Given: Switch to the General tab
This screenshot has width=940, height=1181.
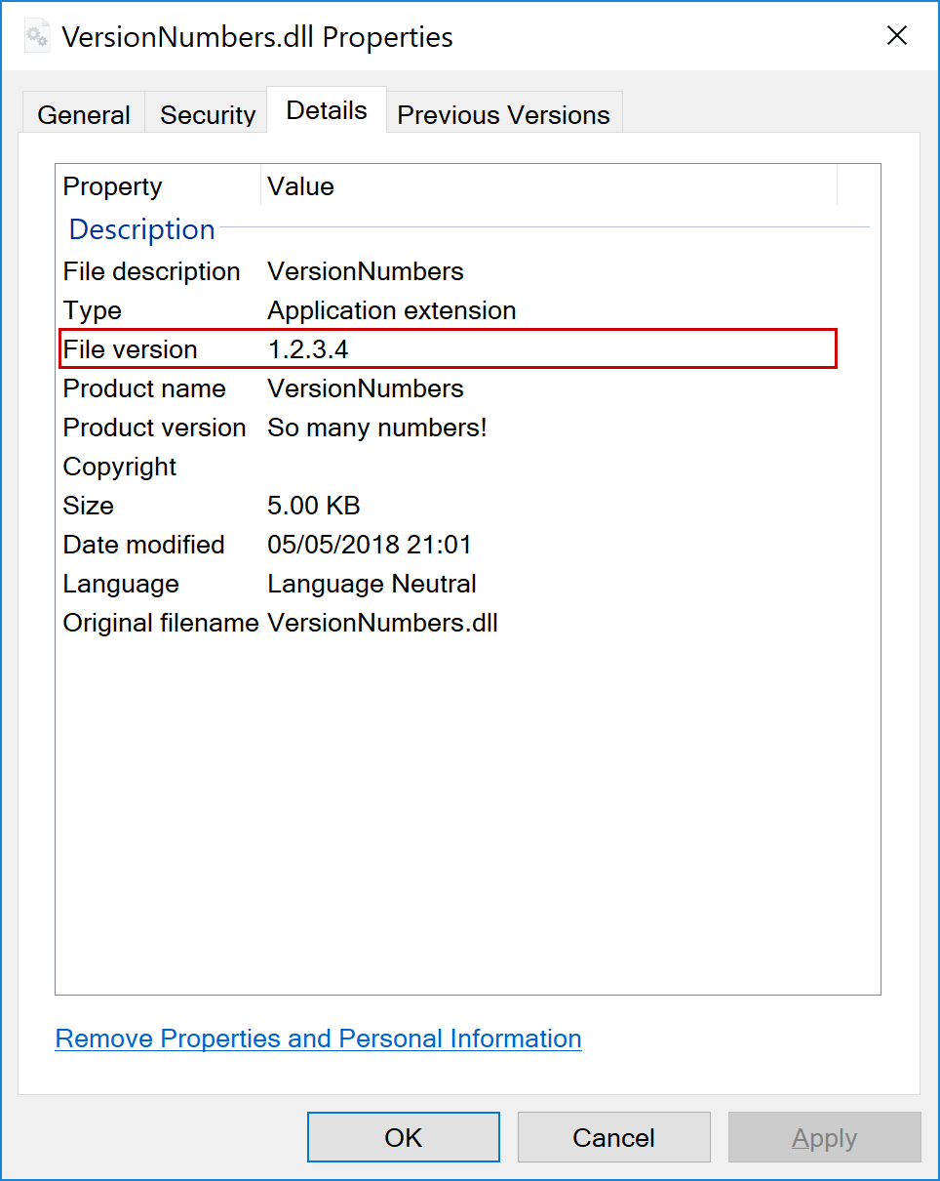Looking at the screenshot, I should pos(84,114).
